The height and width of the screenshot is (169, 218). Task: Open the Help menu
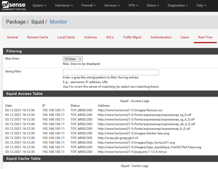click(201, 5)
